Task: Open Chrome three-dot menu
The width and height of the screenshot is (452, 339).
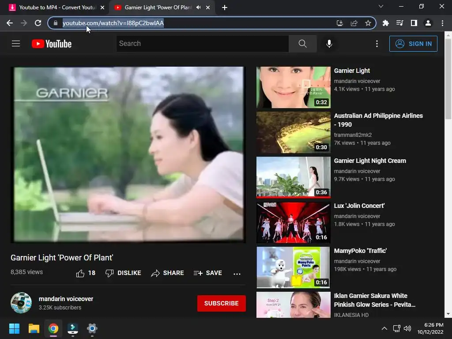Action: 442,23
